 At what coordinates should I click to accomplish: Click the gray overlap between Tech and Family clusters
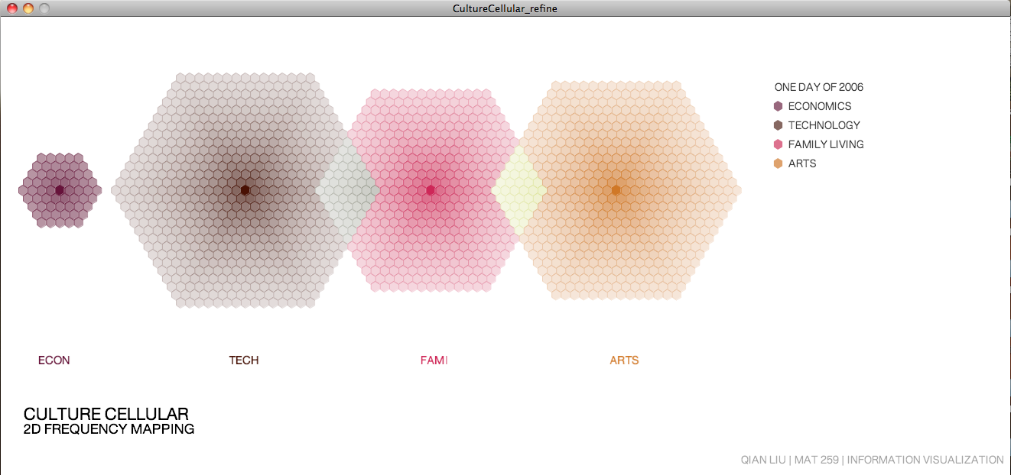[x=347, y=190]
